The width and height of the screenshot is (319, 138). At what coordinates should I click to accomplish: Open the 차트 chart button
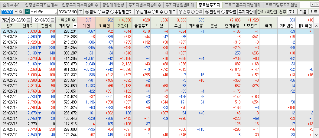click(314, 12)
